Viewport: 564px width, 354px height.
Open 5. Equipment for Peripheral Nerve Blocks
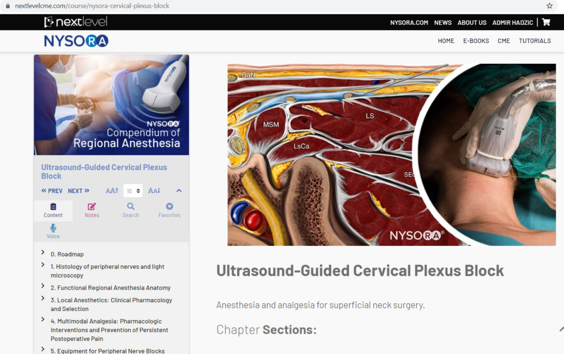coord(107,351)
